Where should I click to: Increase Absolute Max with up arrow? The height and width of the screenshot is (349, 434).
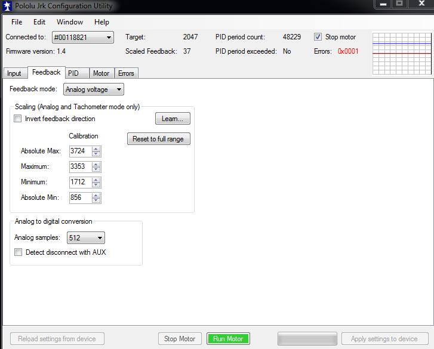(x=96, y=149)
